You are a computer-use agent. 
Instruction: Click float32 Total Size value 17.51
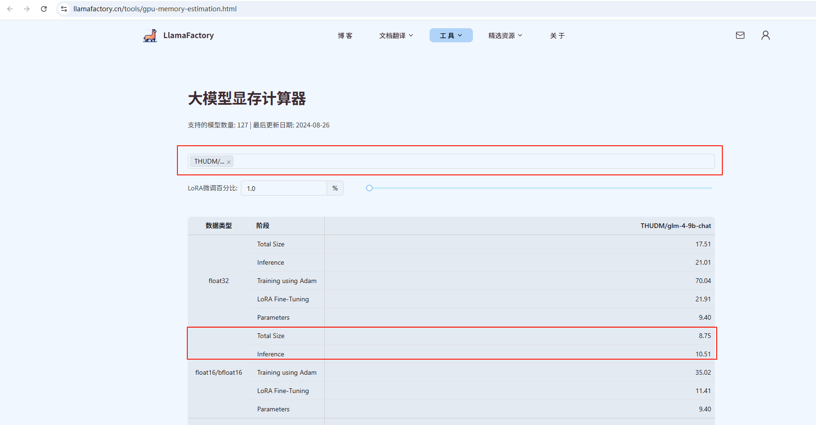point(703,244)
